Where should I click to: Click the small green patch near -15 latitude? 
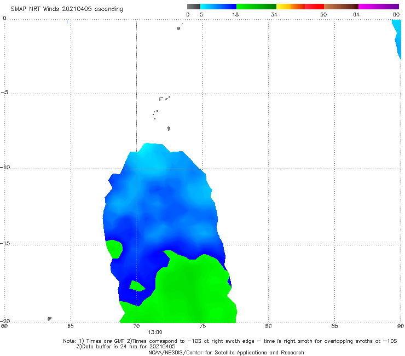(x=114, y=249)
